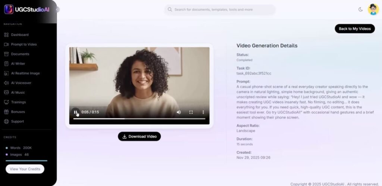
Task: Click the AI Music icon
Action: [x=6, y=92]
